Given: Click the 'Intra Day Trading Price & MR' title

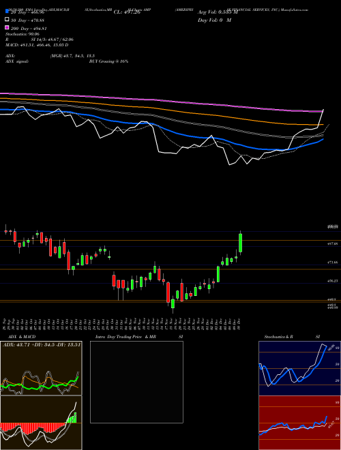Looking at the screenshot, I should [x=125, y=337].
